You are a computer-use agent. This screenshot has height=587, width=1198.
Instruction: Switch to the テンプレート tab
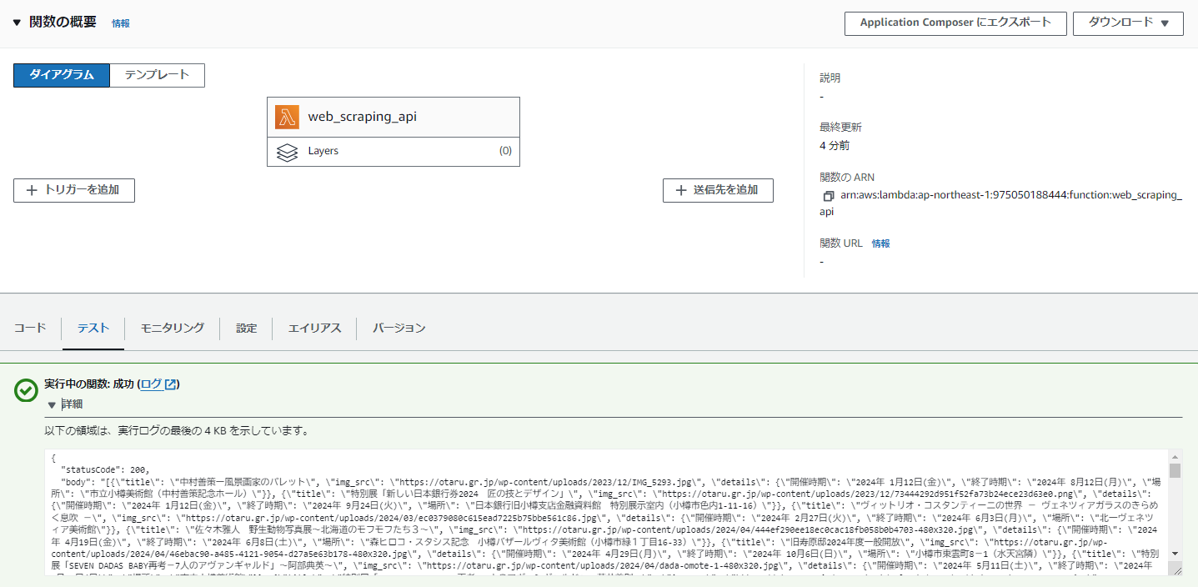(x=157, y=75)
